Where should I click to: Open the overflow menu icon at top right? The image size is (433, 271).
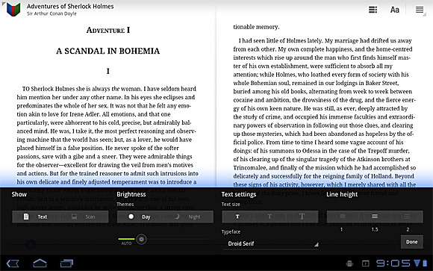[x=420, y=10]
